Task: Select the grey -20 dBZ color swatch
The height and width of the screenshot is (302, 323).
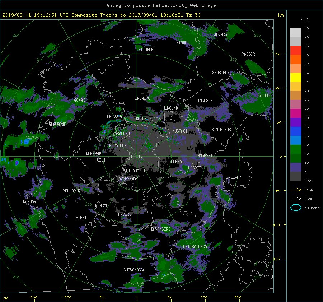Action: pos(296,176)
